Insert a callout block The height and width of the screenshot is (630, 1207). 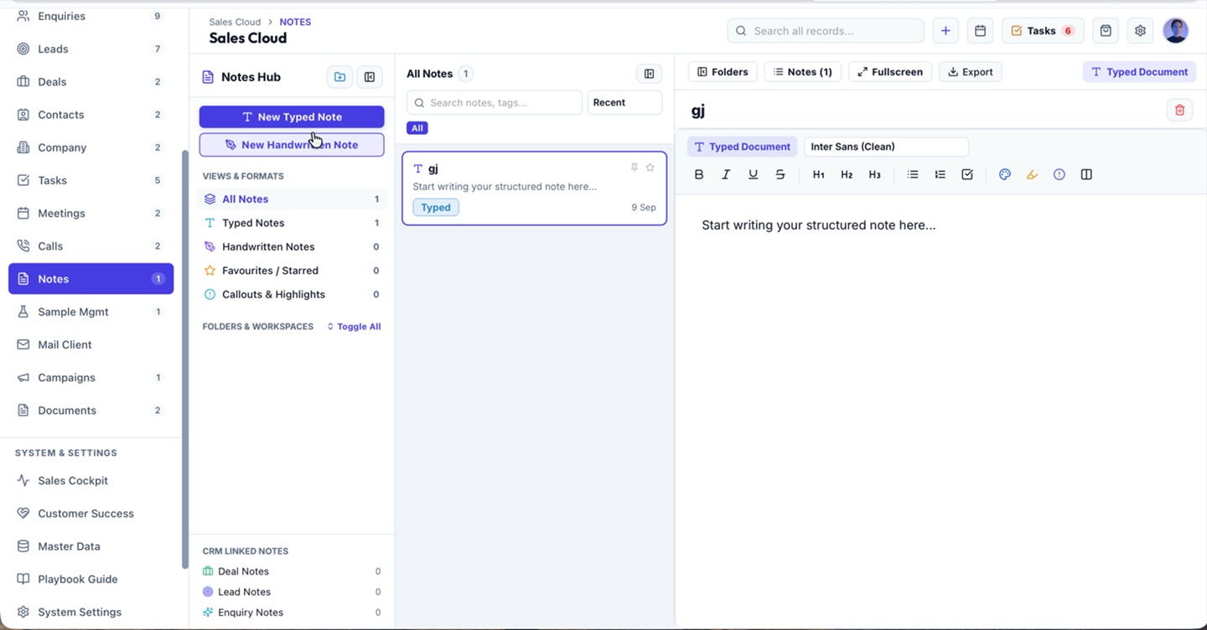(x=1059, y=174)
